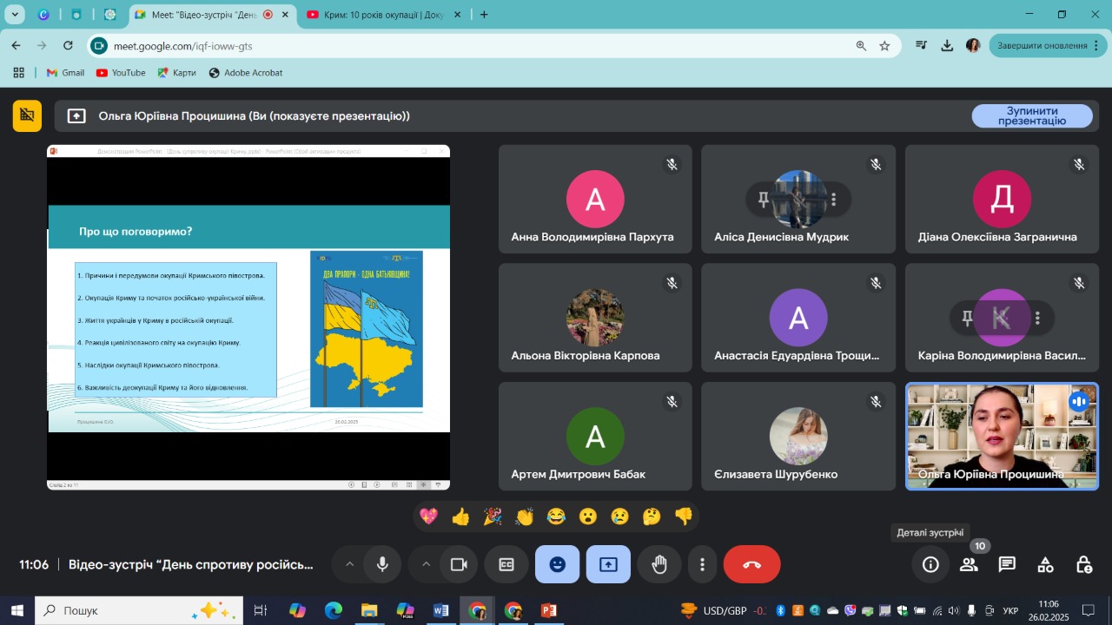Open the Gmail bookmark
This screenshot has width=1112, height=625.
(x=65, y=73)
